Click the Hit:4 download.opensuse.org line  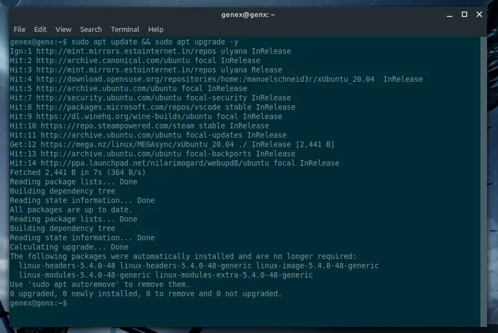coord(216,79)
